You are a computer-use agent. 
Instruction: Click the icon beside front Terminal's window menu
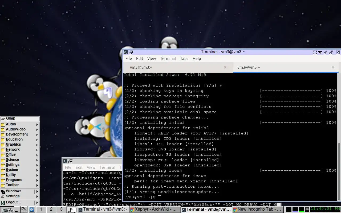(x=131, y=52)
